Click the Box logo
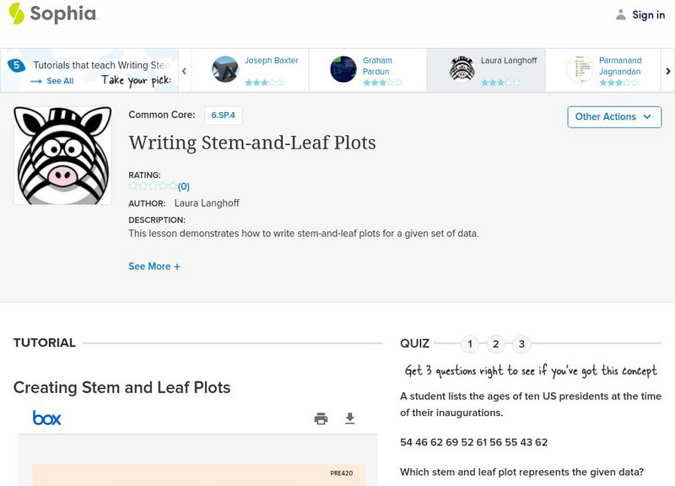 click(x=46, y=418)
